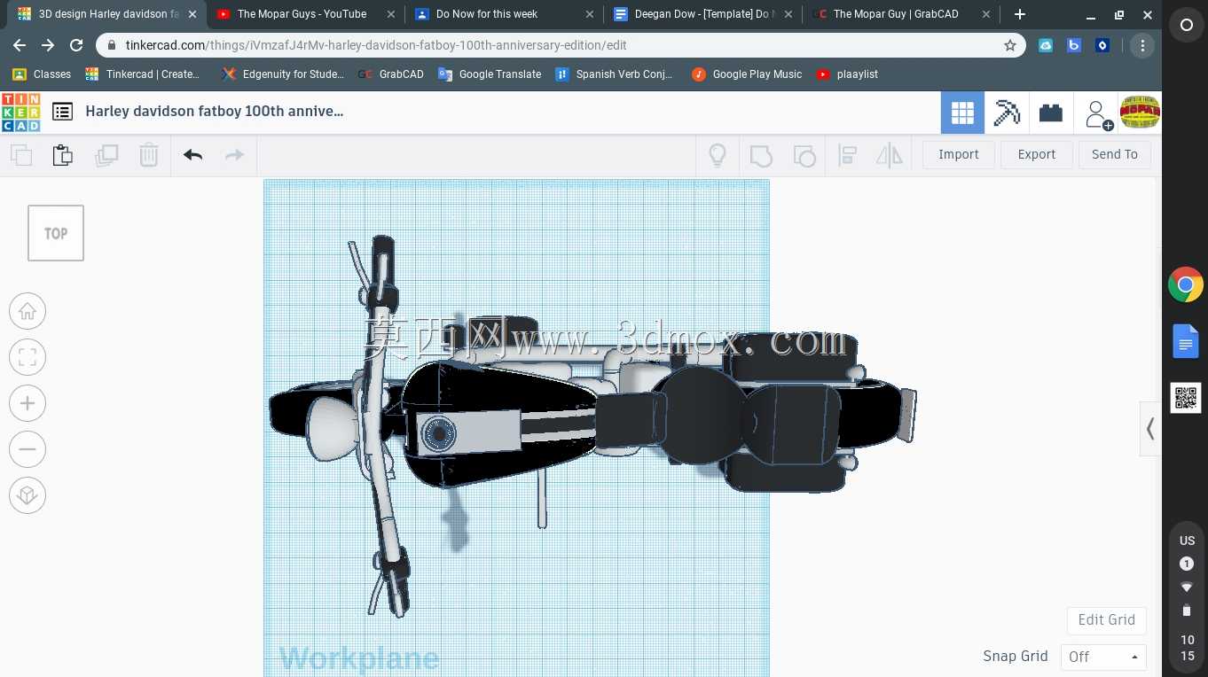Click the Tinkercad logo
Viewport: 1208px width, 677px height.
pos(20,113)
